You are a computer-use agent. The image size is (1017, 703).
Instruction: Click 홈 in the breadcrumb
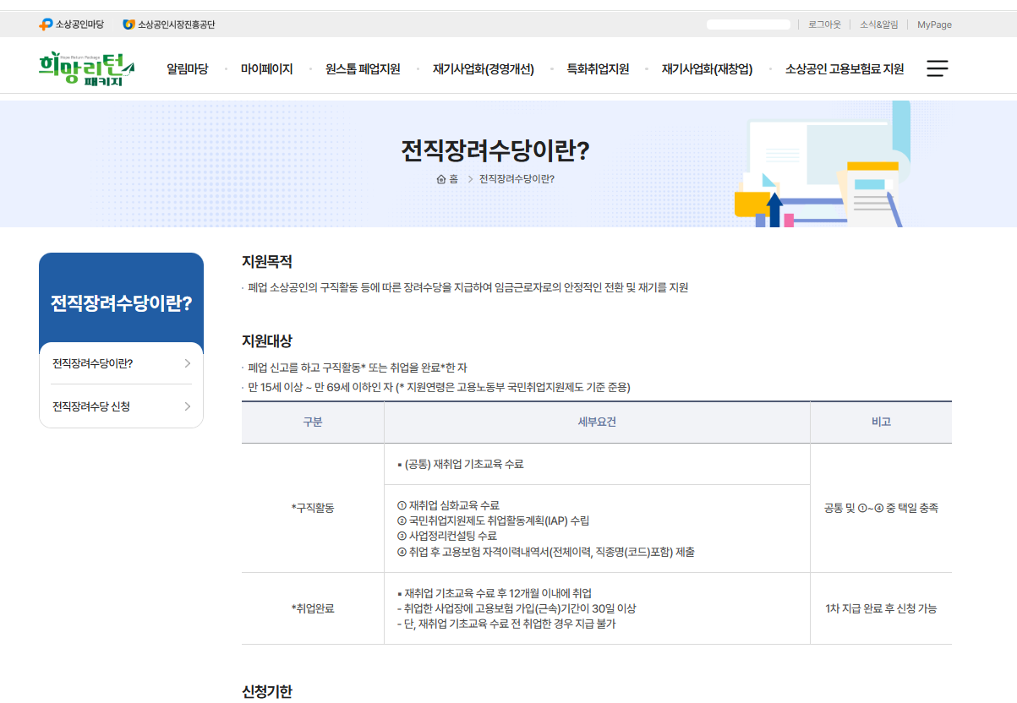point(453,179)
